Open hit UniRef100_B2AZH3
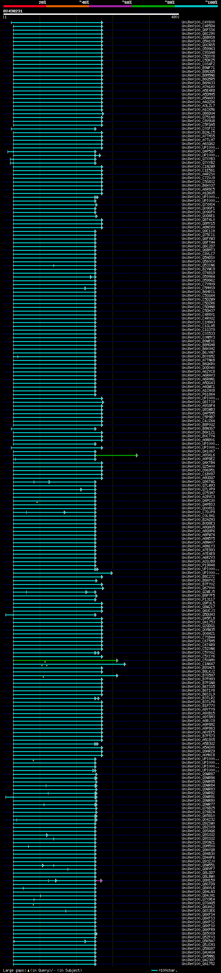Image resolution: width=221 pixels, height=973 pixels. coord(198,520)
